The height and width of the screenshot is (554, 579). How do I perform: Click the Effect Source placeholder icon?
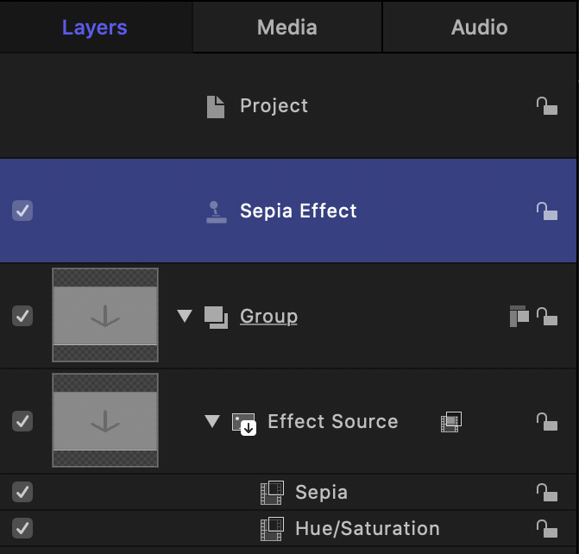pyautogui.click(x=243, y=423)
